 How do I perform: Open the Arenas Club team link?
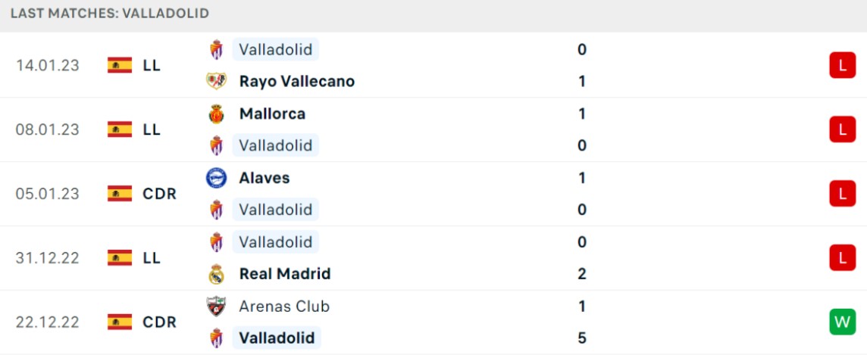click(x=284, y=306)
